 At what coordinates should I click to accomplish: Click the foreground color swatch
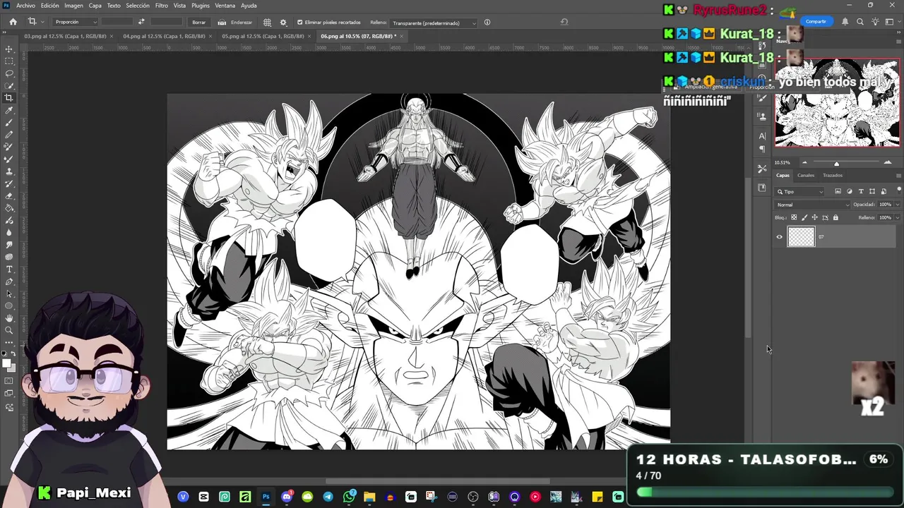6,363
